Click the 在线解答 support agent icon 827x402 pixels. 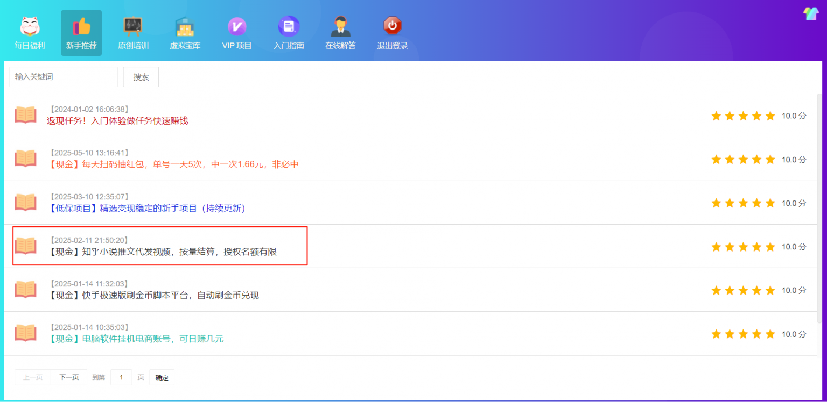(x=340, y=26)
